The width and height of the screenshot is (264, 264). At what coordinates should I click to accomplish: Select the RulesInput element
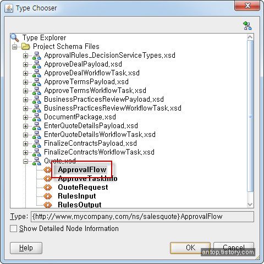tap(77, 196)
